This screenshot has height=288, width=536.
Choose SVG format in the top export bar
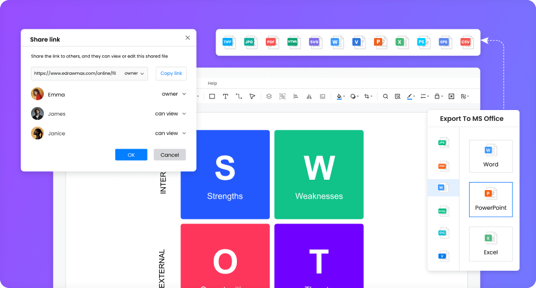click(x=315, y=43)
